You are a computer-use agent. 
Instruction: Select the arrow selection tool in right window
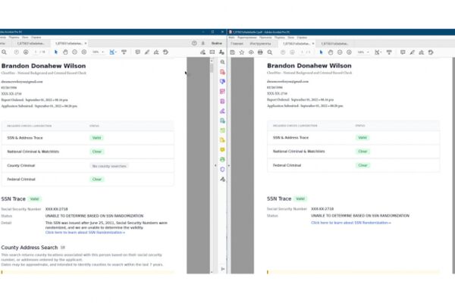[321, 52]
